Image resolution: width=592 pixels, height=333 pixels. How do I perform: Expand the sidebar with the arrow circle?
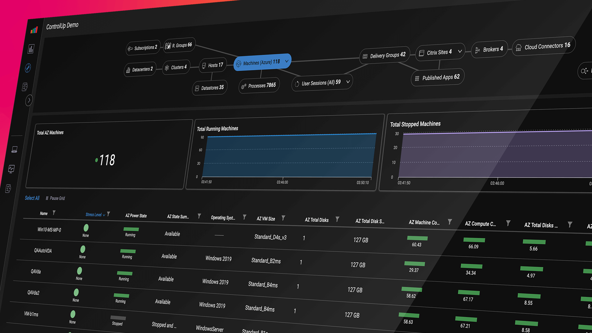tap(29, 100)
